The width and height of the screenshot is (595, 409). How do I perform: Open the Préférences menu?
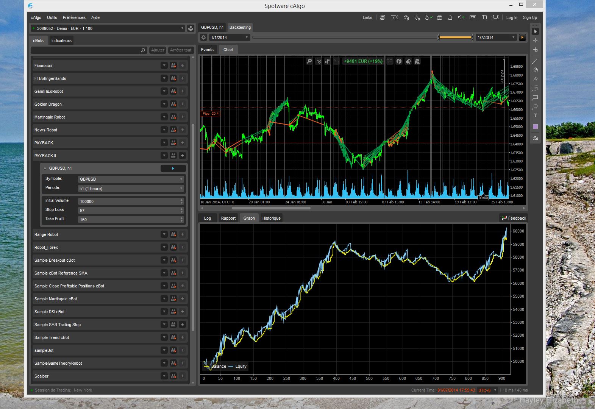click(74, 17)
